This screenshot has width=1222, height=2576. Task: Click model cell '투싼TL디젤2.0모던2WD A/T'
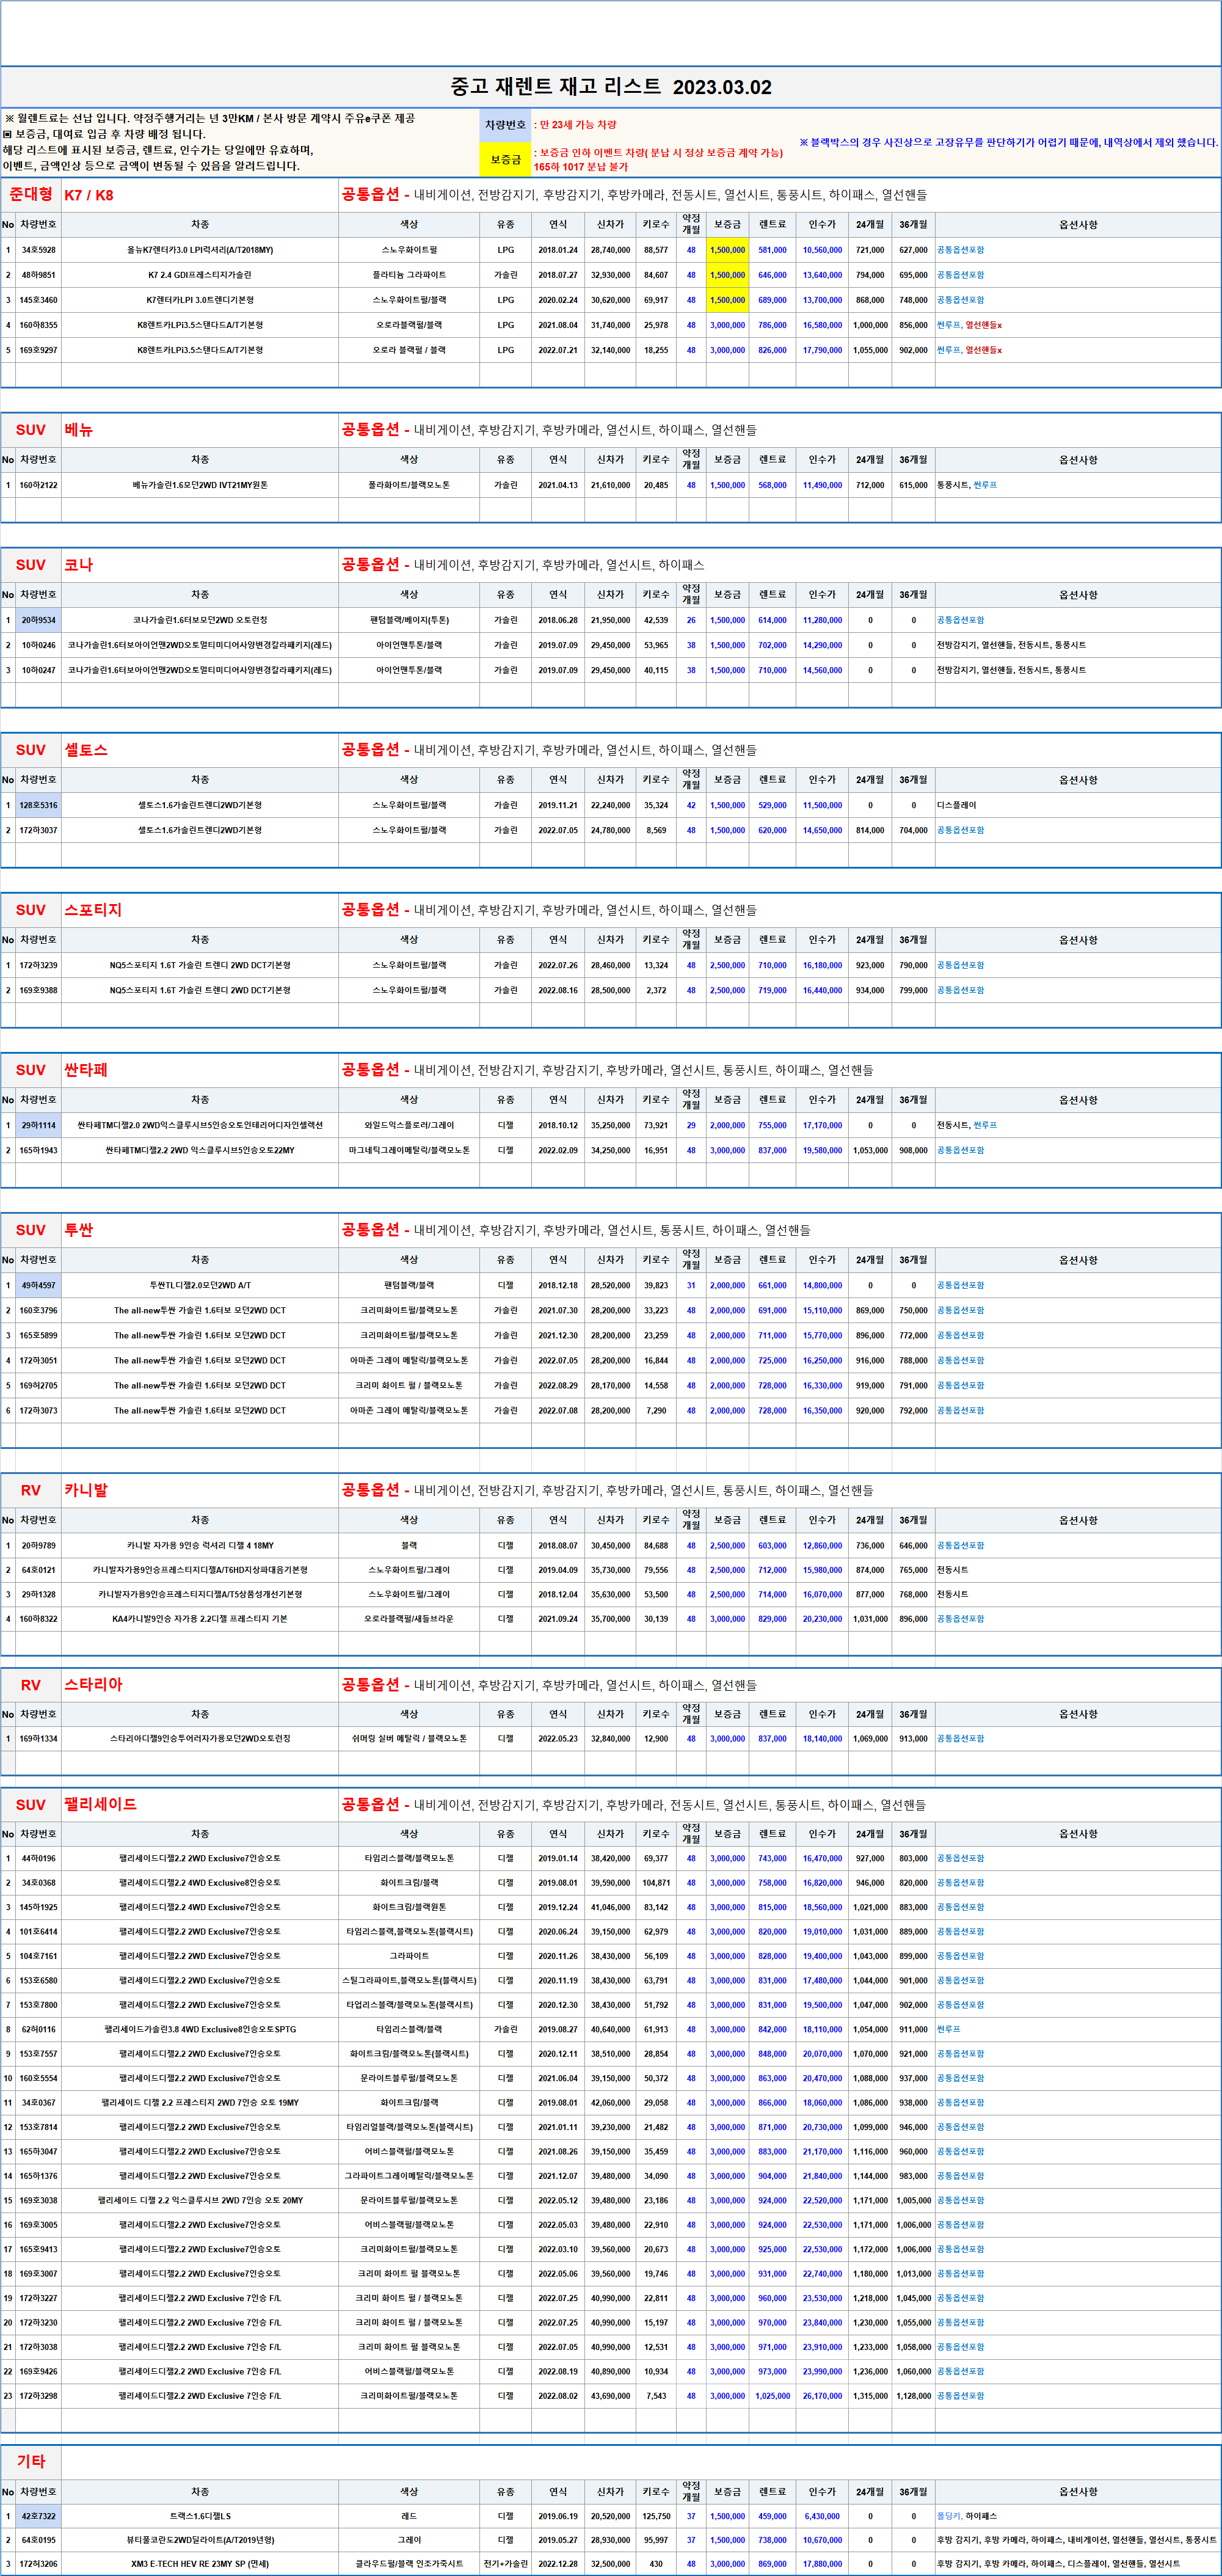200,1285
